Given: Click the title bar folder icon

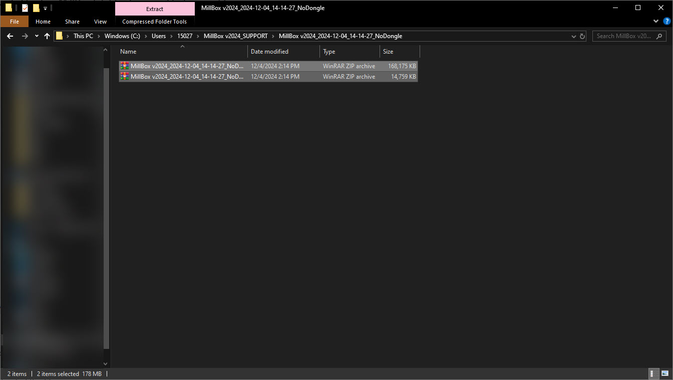Looking at the screenshot, I should tap(9, 8).
